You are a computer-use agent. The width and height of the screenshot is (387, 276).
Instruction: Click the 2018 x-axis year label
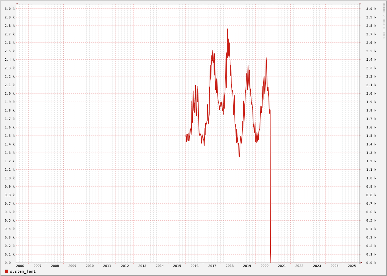(230, 266)
